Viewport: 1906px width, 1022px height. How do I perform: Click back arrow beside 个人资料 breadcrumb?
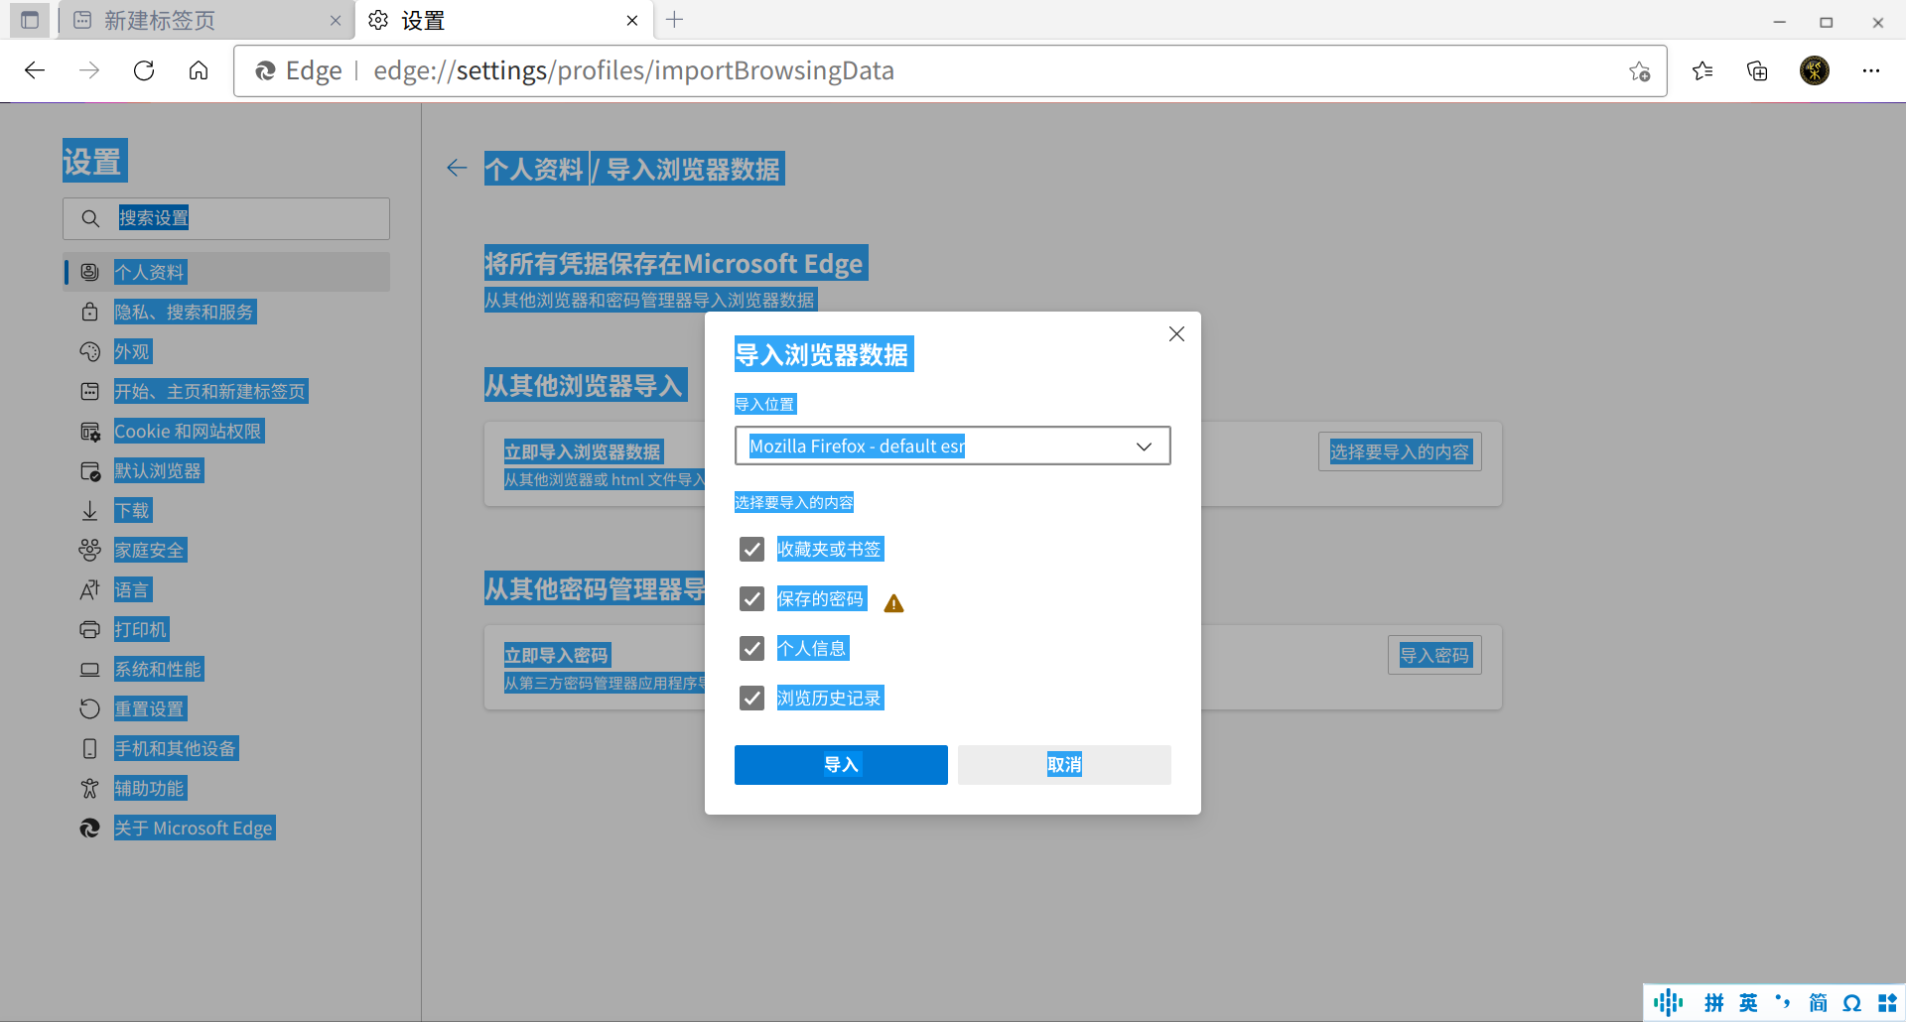click(x=457, y=169)
